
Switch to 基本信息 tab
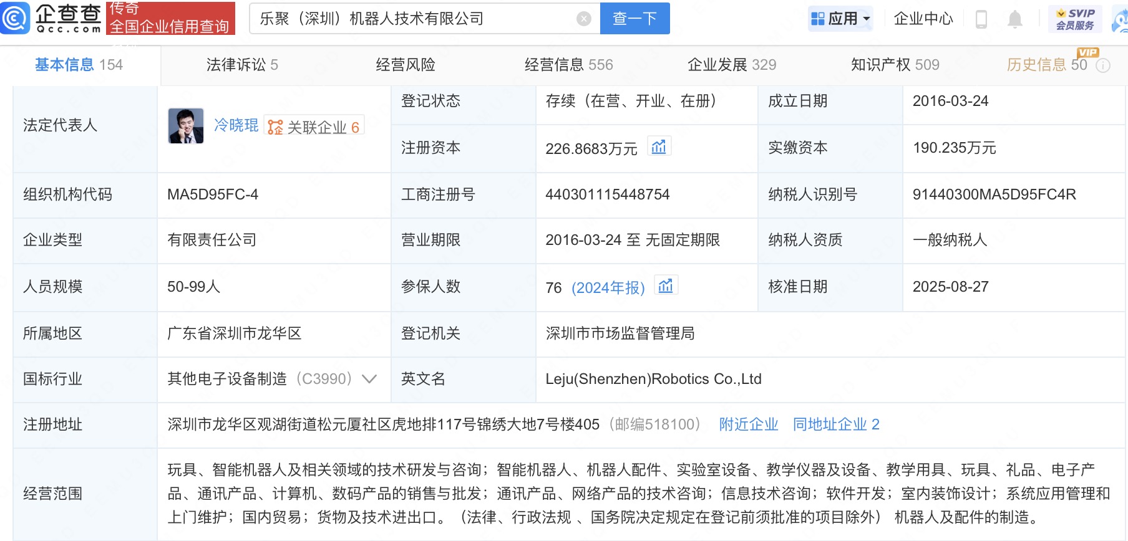pyautogui.click(x=79, y=65)
